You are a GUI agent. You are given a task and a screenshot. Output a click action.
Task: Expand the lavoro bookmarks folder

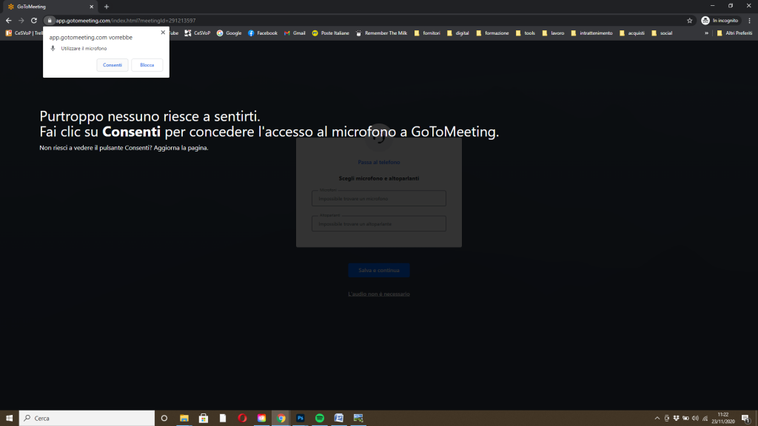point(552,33)
